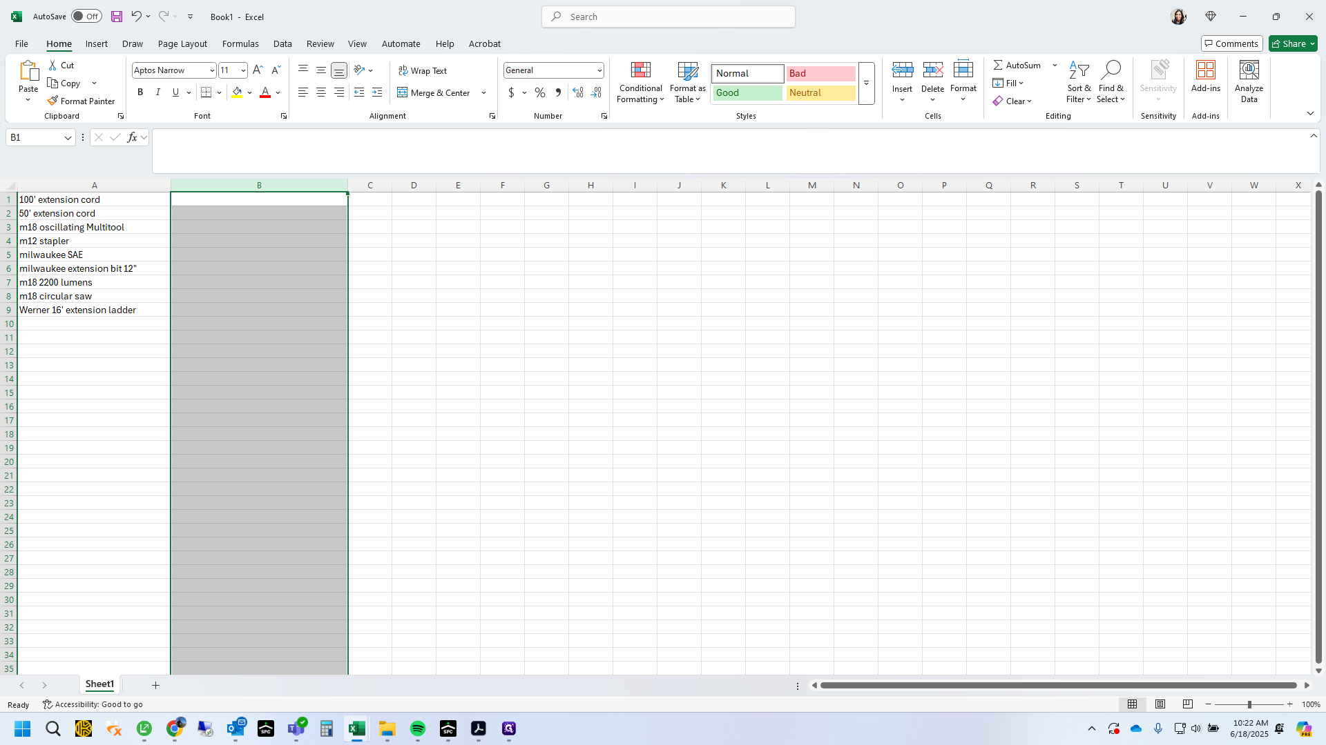Select the Sheet1 worksheet tab

(99, 684)
